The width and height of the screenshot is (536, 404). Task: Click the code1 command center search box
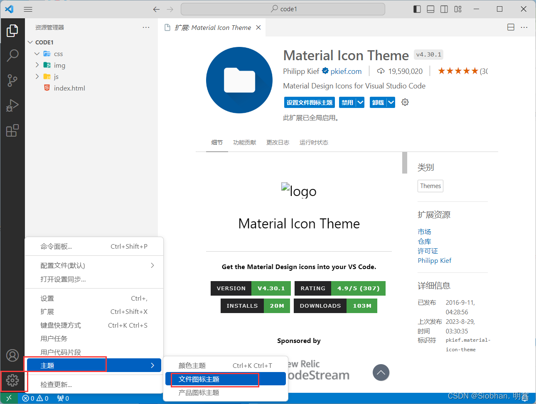pos(283,9)
